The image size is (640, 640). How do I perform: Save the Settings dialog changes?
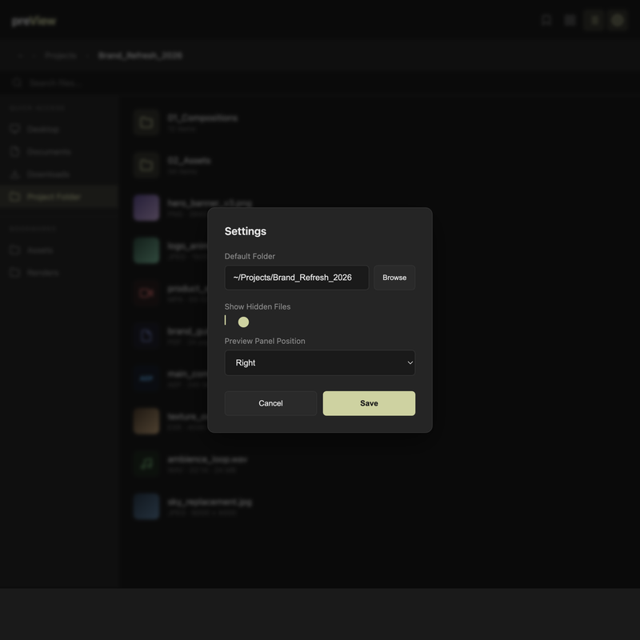point(369,403)
